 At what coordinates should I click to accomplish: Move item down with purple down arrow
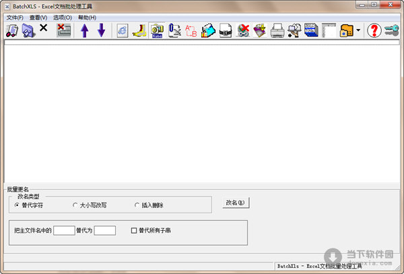[x=101, y=30]
